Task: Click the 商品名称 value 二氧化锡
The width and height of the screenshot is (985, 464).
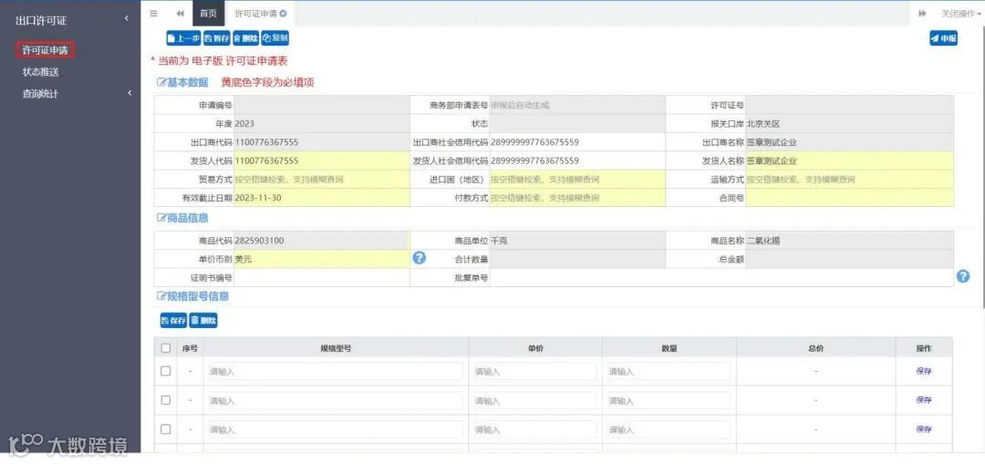Action: (x=763, y=241)
